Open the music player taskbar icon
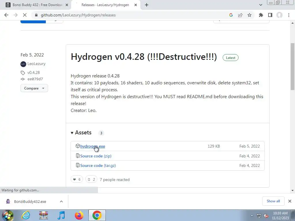 pos(61,215)
